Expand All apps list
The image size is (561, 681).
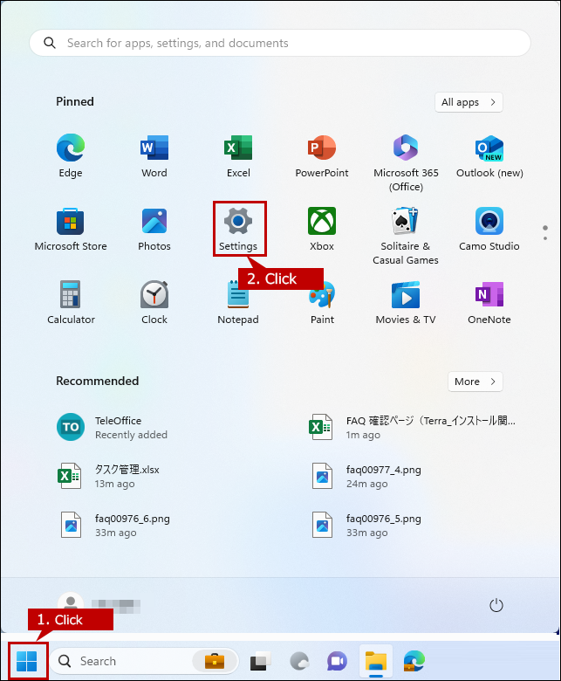coord(469,102)
